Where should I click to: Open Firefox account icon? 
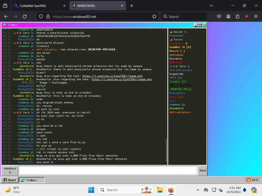click(x=228, y=17)
